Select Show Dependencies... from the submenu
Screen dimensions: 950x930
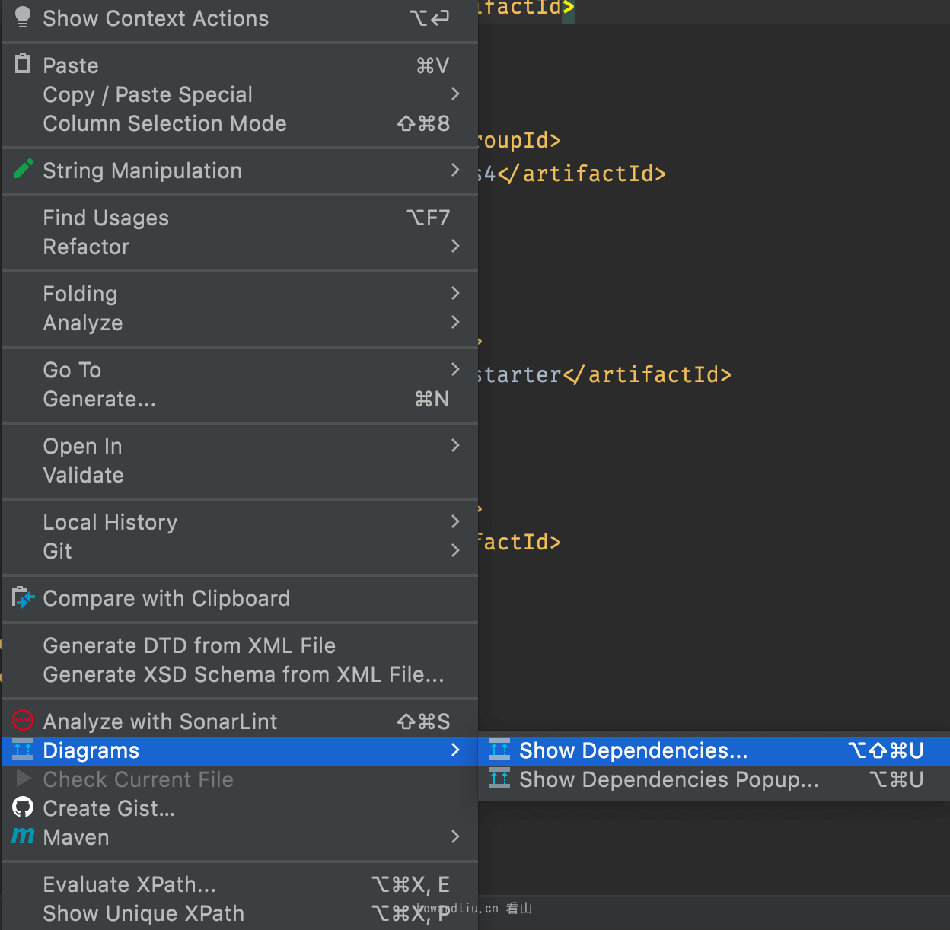click(x=633, y=751)
